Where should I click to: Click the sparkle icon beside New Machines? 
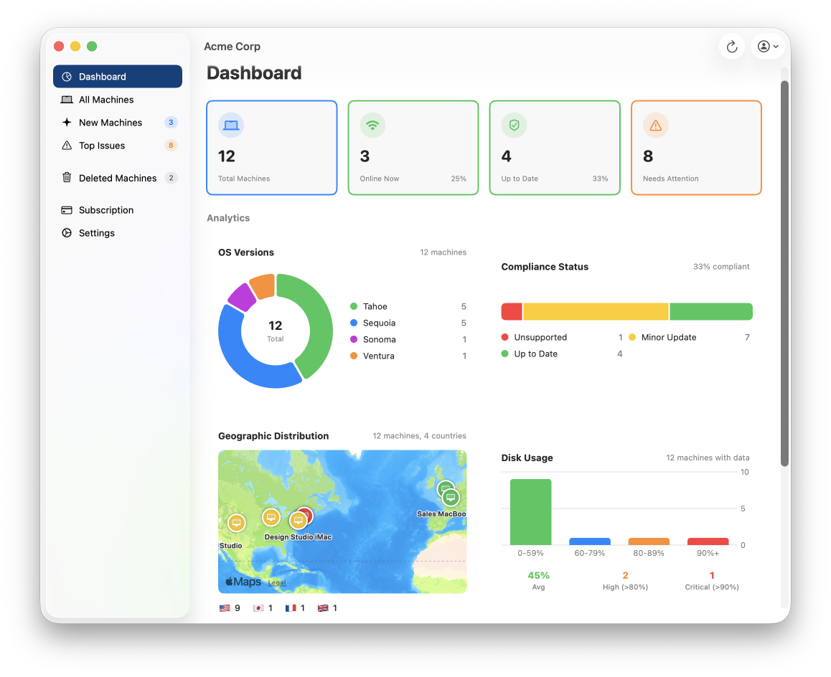pyautogui.click(x=67, y=123)
